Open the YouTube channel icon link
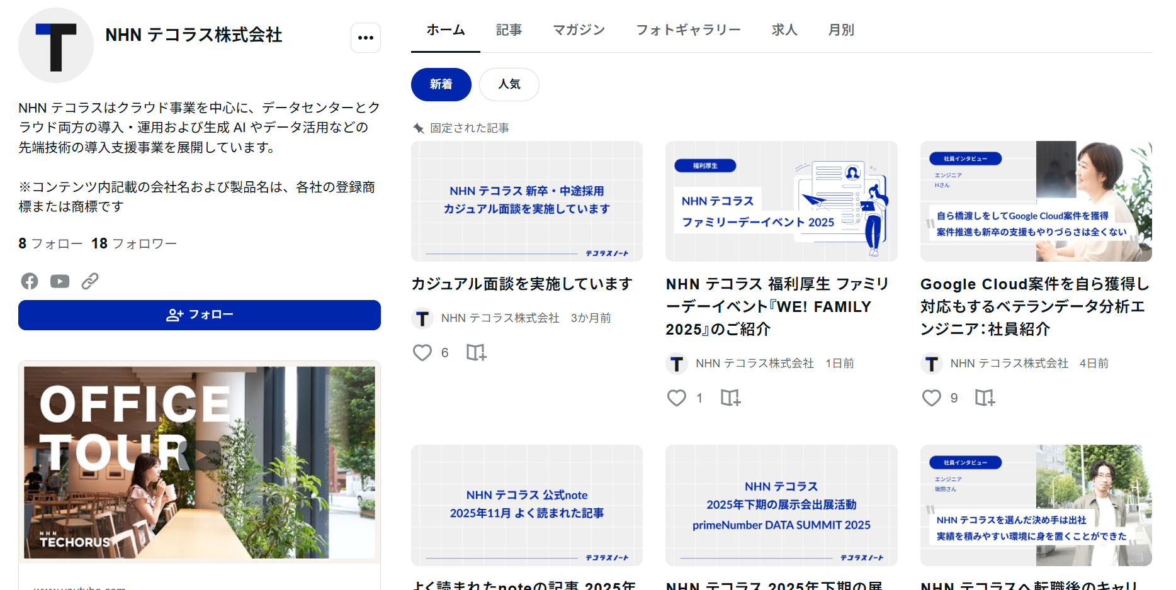Image resolution: width=1176 pixels, height=590 pixels. click(60, 281)
